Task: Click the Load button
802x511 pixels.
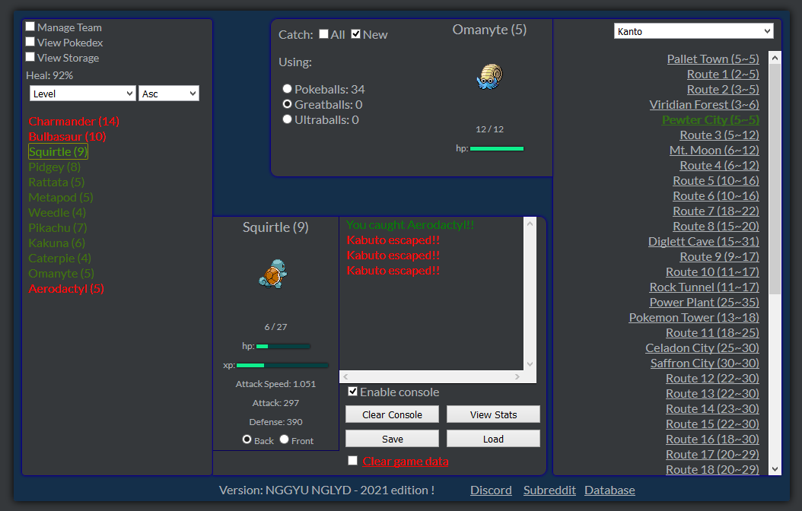Action: (493, 439)
